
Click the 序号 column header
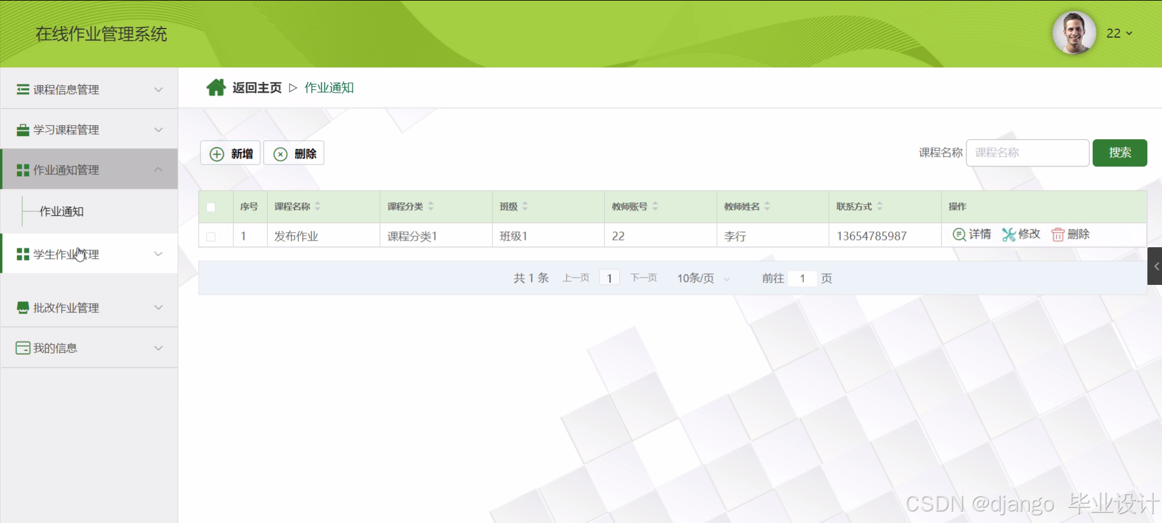(249, 207)
